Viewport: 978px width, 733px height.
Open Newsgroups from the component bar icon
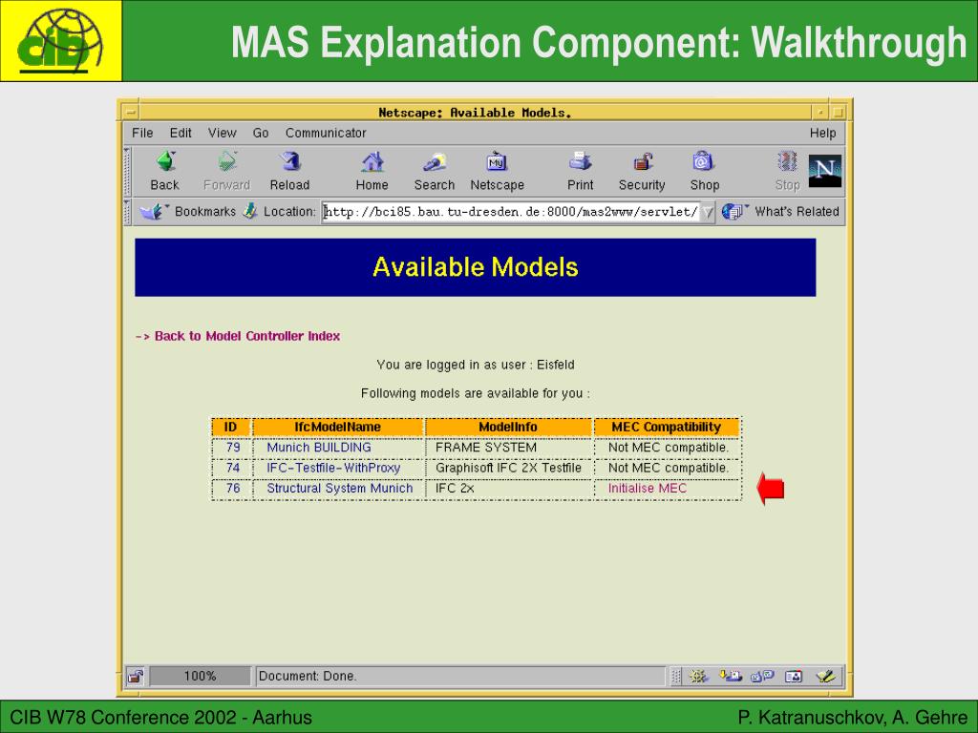click(x=762, y=676)
